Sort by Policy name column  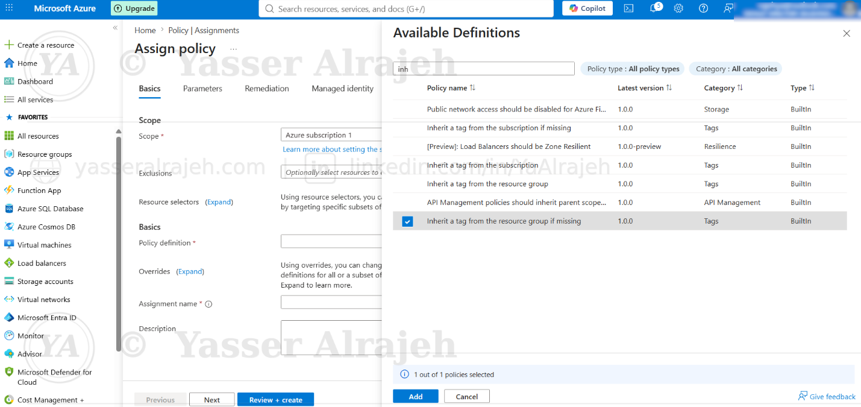(x=451, y=88)
